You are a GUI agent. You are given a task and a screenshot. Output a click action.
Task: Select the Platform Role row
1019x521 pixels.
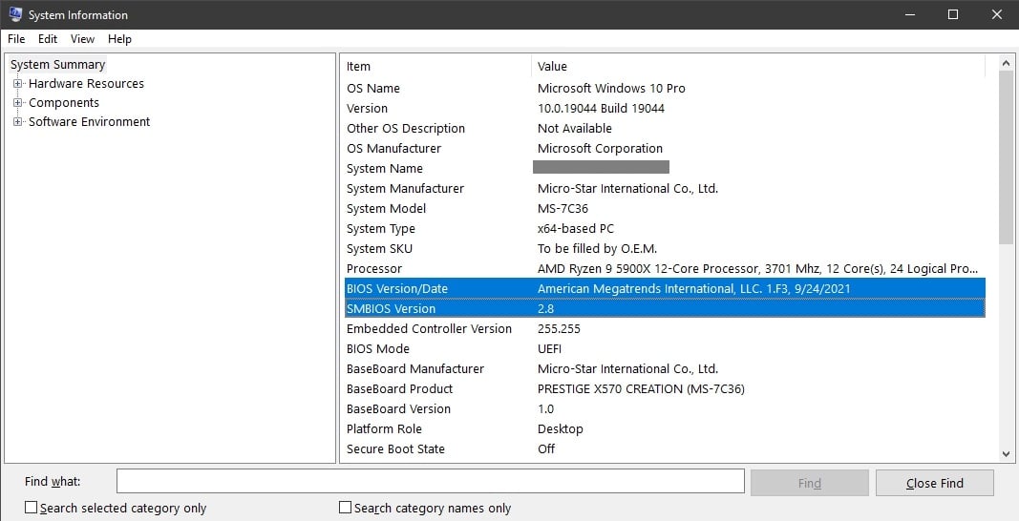tap(665, 428)
